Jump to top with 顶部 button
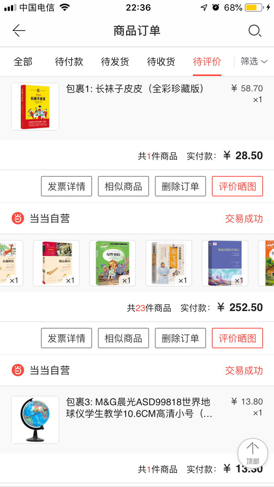Screen dimensions: 274x487 click(x=253, y=454)
